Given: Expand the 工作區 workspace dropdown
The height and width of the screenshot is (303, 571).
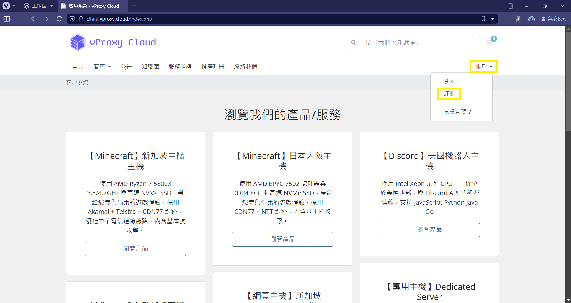Looking at the screenshot, I should (x=52, y=6).
